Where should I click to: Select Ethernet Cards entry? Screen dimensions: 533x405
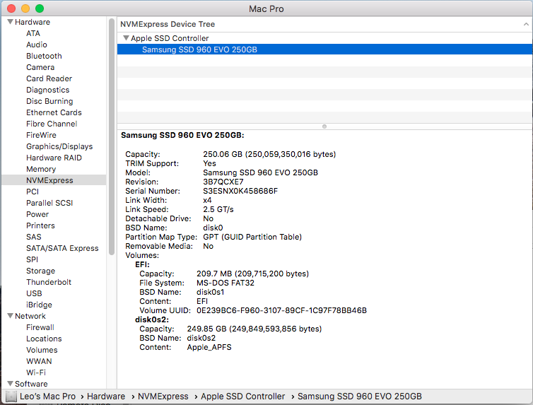(54, 112)
